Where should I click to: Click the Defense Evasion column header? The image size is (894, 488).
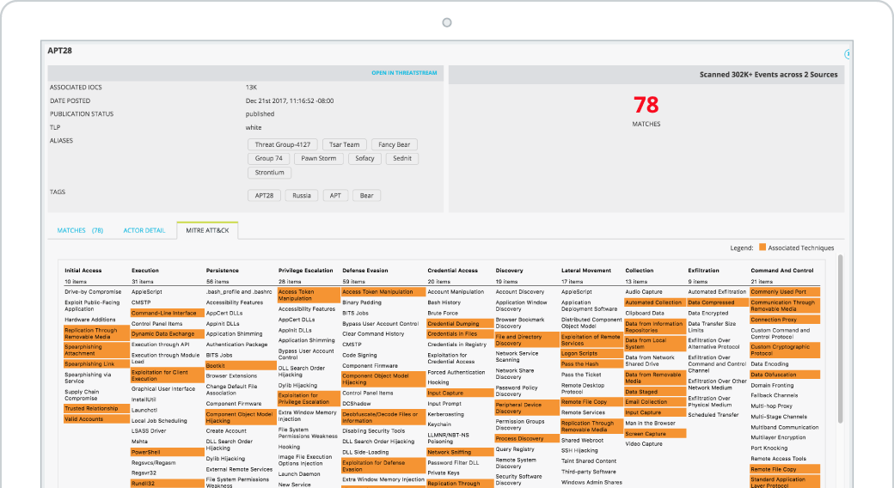(x=365, y=271)
